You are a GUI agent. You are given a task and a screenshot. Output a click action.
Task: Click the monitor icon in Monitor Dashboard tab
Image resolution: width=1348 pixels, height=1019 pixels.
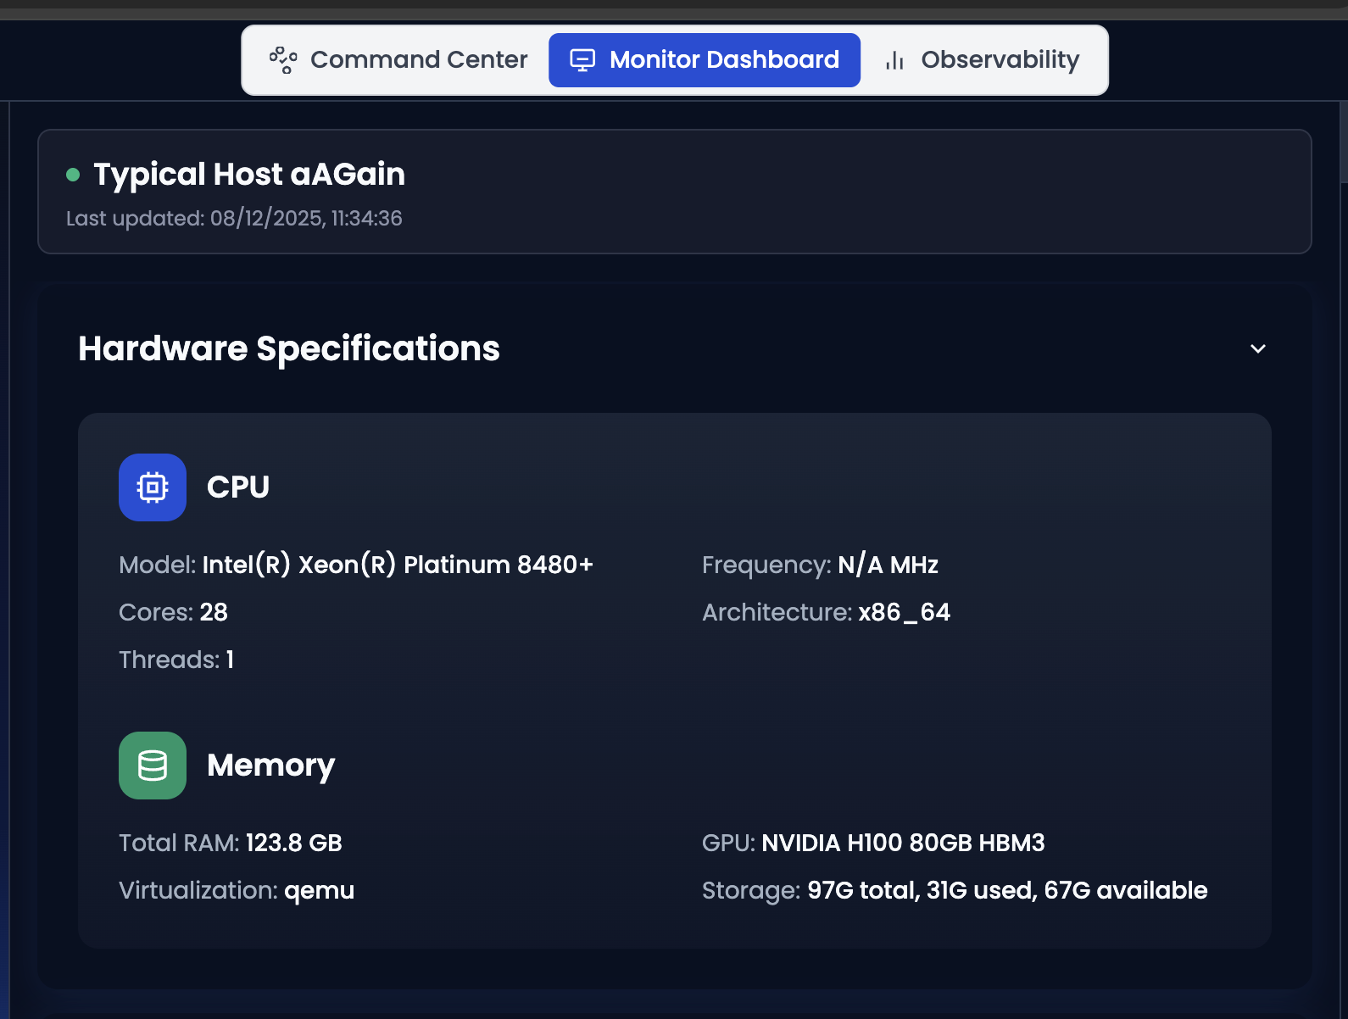582,60
